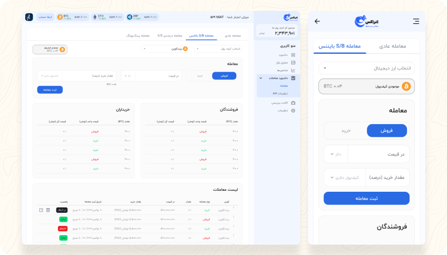This screenshot has height=255, width=447.
Task: Open the hamburger menu in mobile view
Action: coord(416,21)
